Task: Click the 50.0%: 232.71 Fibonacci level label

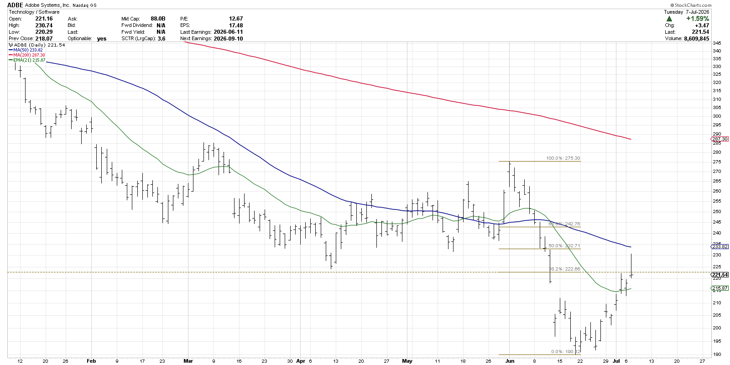Action: click(x=564, y=246)
